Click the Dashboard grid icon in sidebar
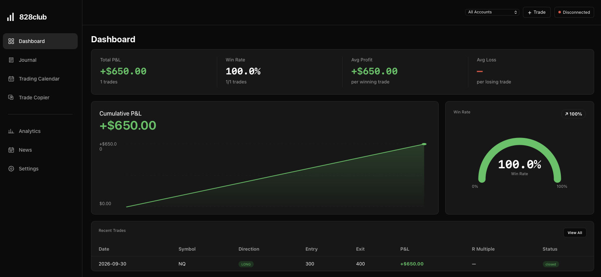Viewport: 601px width, 277px height. 11,41
